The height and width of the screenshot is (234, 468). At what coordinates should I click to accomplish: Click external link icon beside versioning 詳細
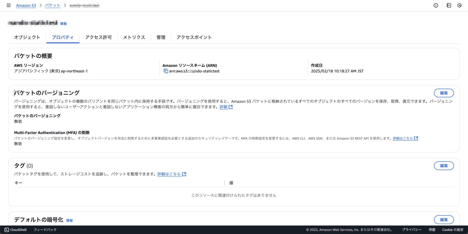(x=231, y=107)
